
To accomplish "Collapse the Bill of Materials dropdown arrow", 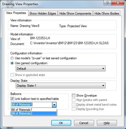I will pyautogui.click(x=54, y=105).
